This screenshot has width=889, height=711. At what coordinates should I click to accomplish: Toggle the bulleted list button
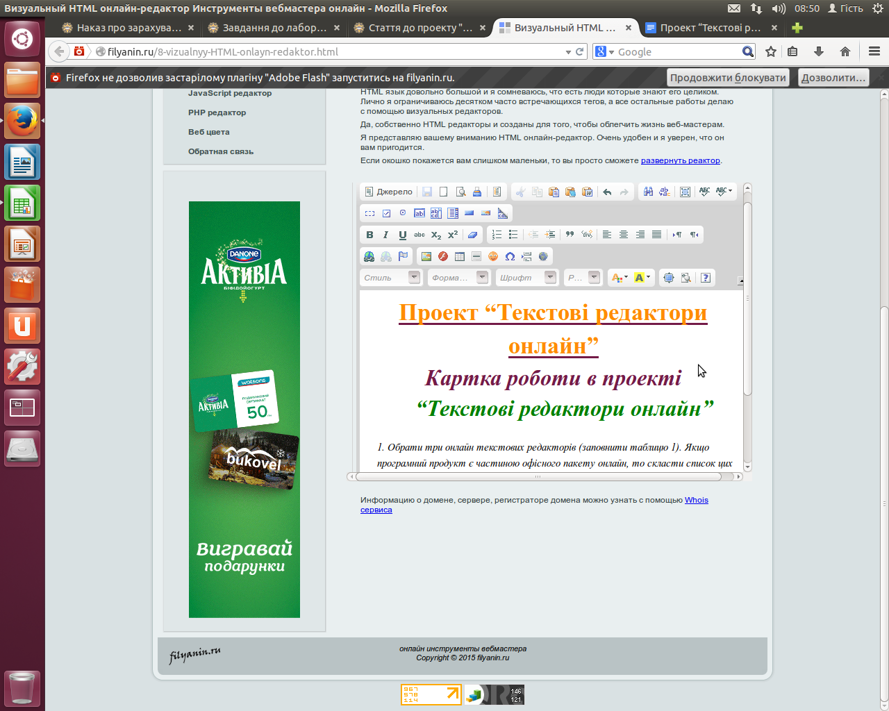[x=513, y=235]
